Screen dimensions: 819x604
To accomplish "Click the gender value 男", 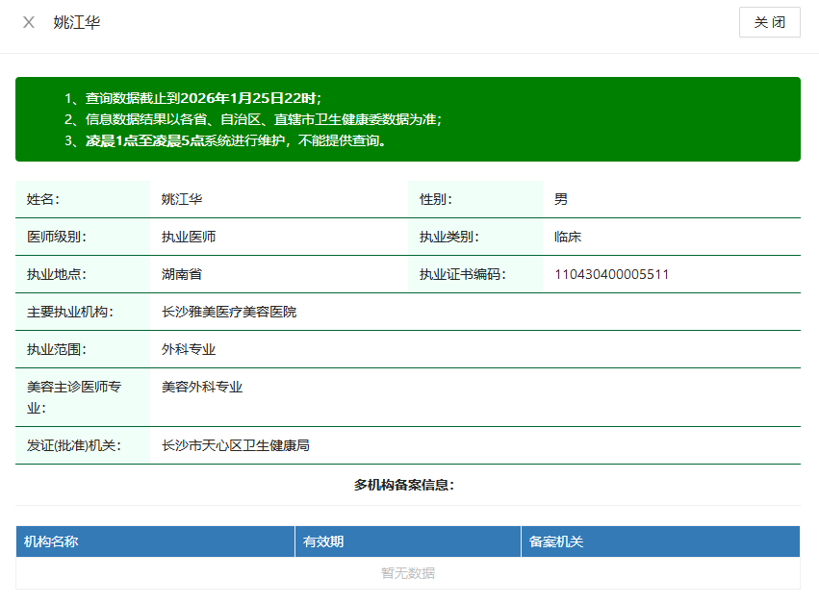I will [x=561, y=199].
